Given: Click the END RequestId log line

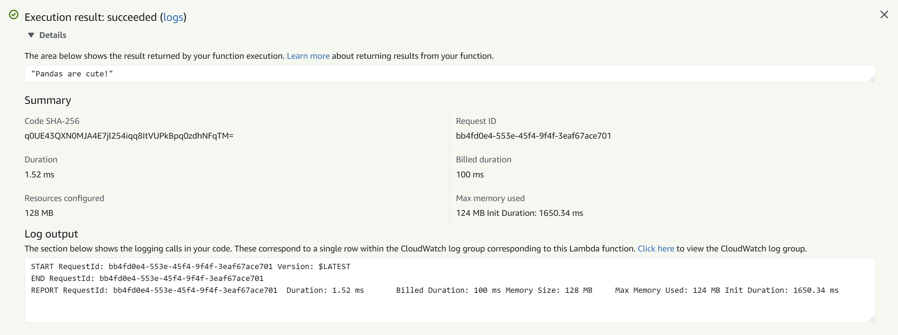Looking at the screenshot, I should point(147,279).
